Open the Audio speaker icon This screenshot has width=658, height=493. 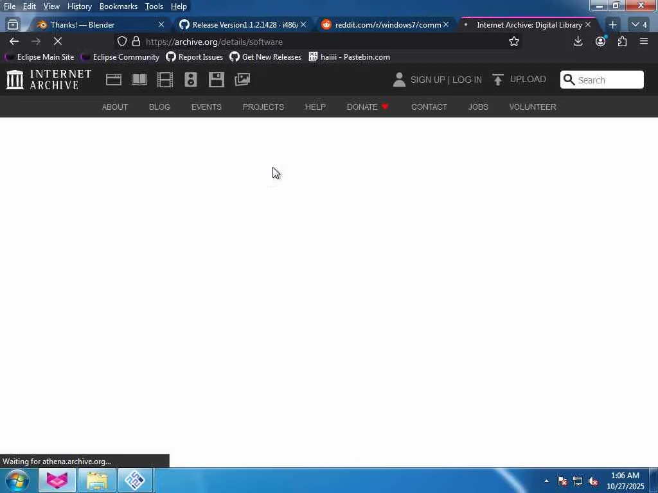[191, 80]
